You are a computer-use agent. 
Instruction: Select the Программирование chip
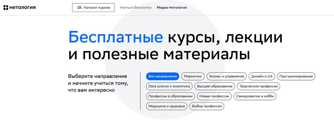pyautogui.click(x=296, y=76)
